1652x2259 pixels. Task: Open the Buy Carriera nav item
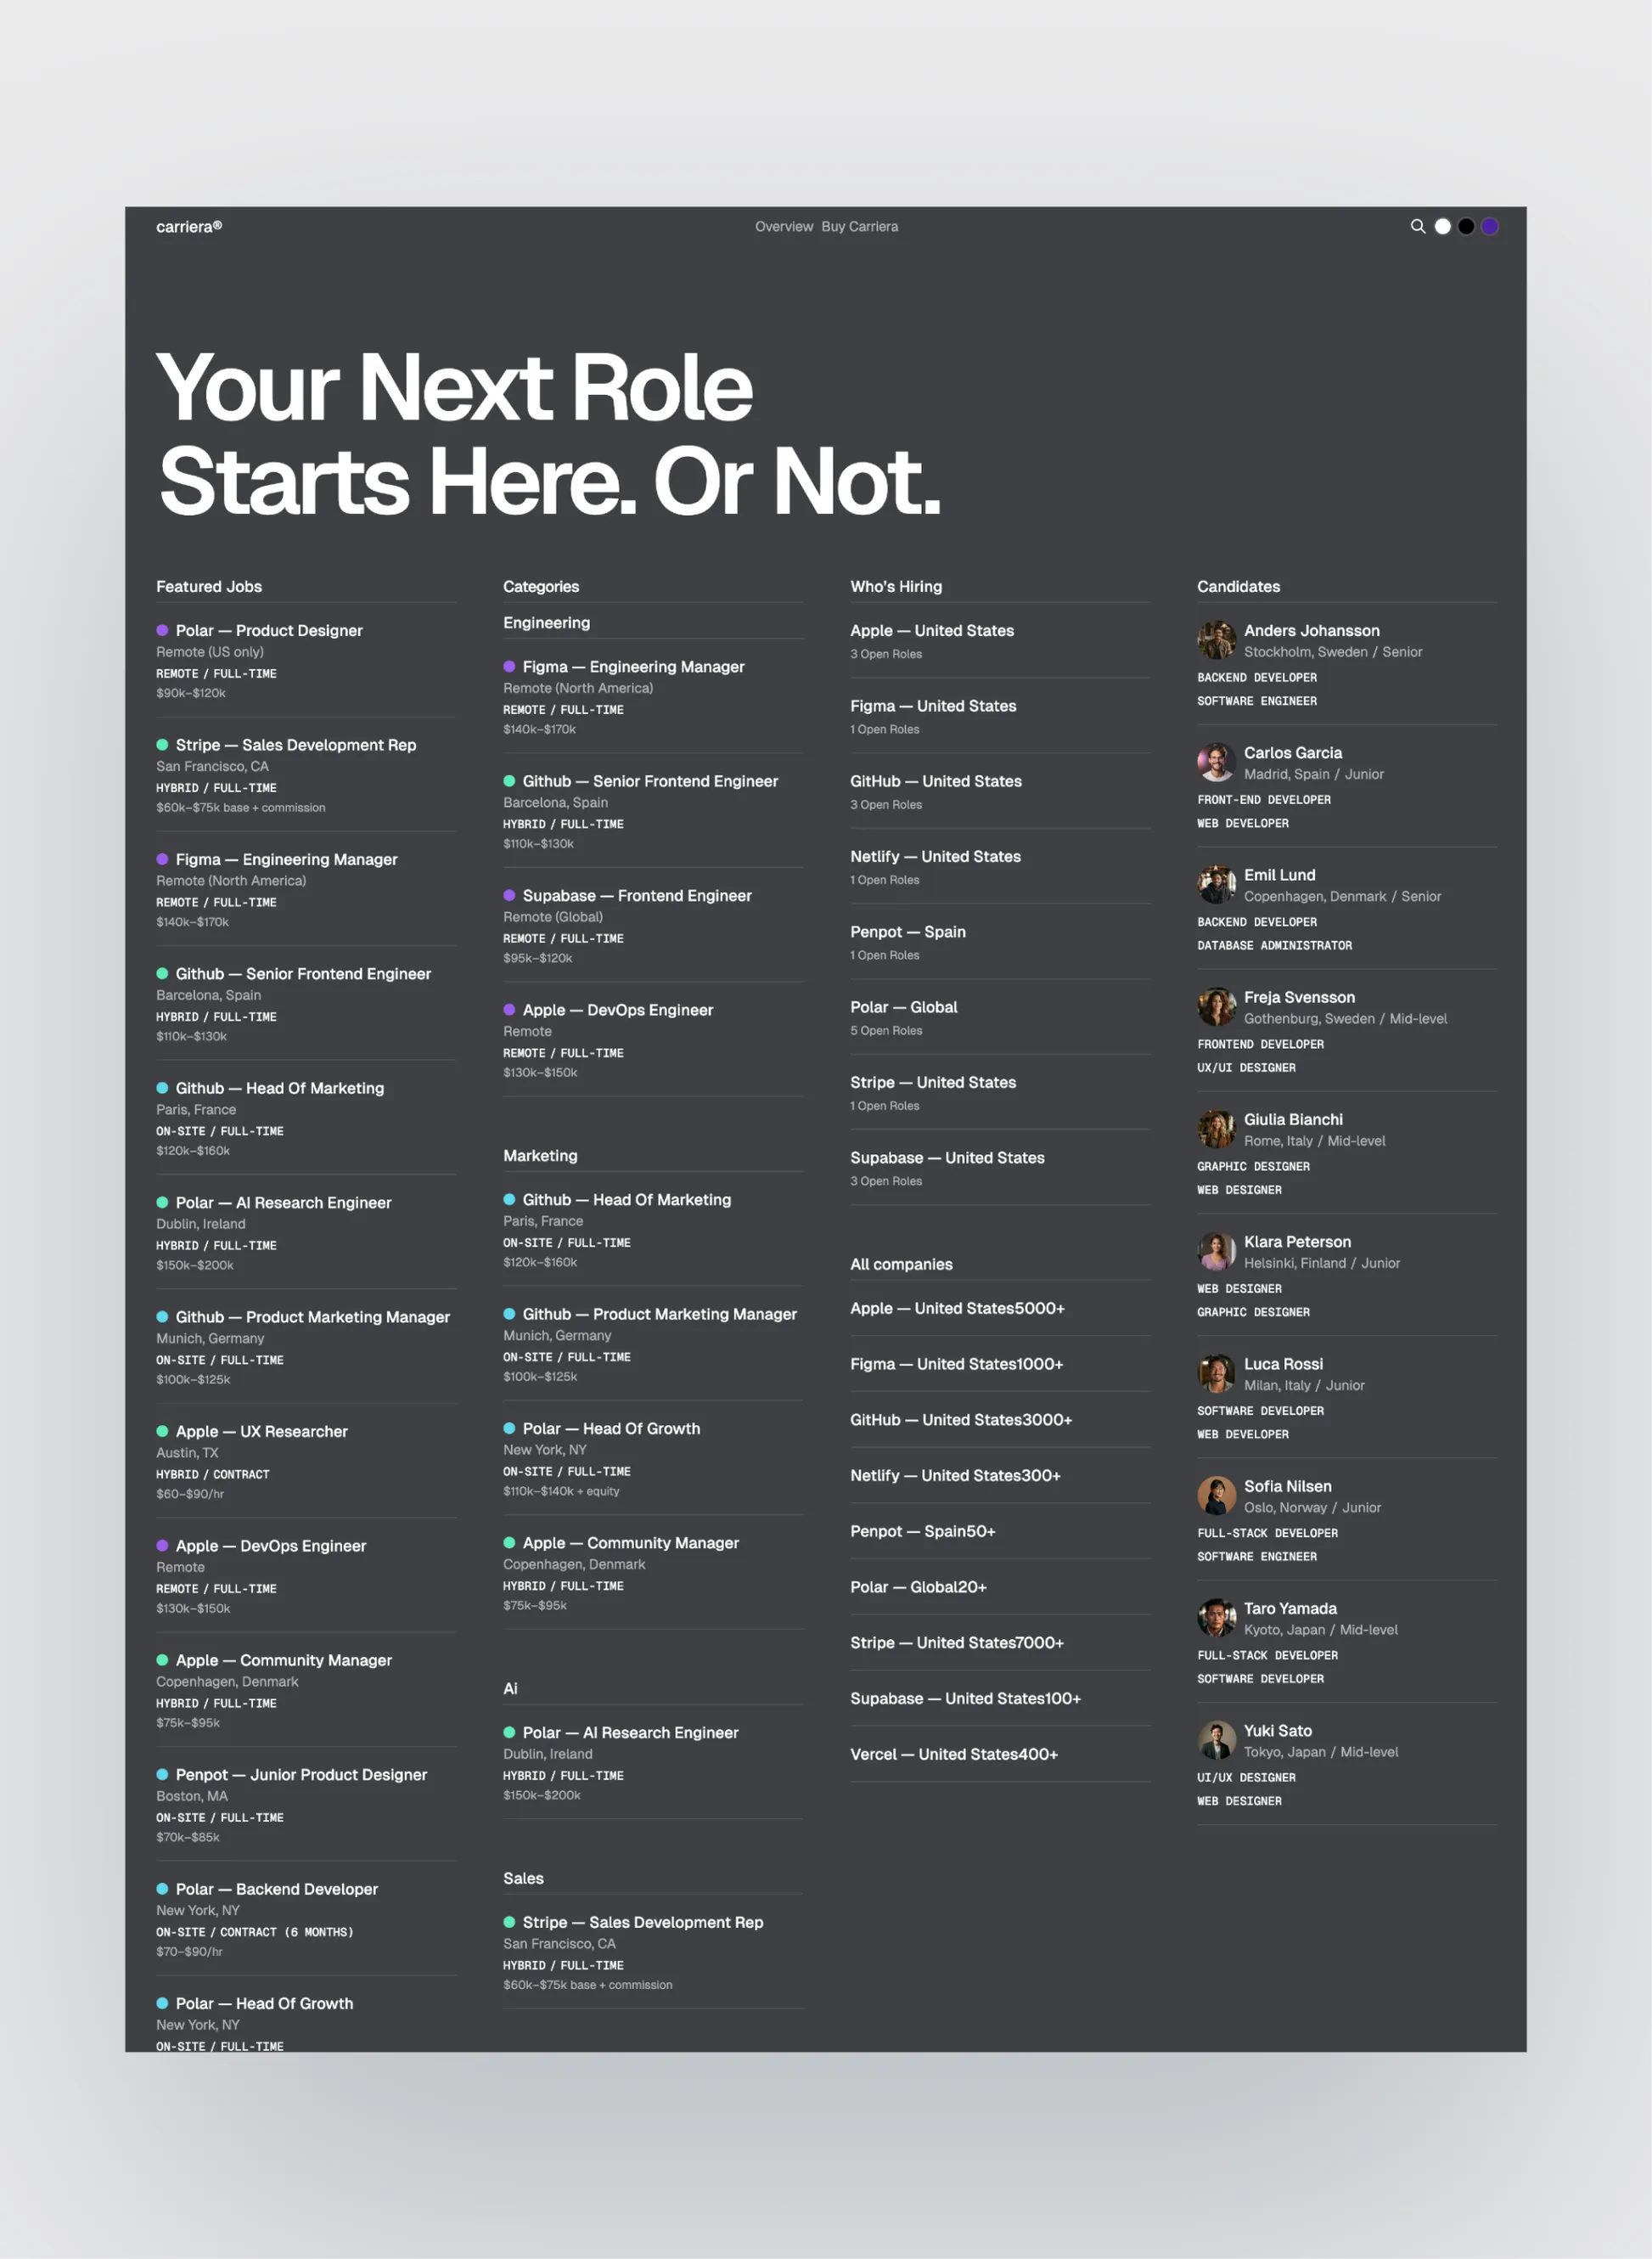[x=859, y=227]
